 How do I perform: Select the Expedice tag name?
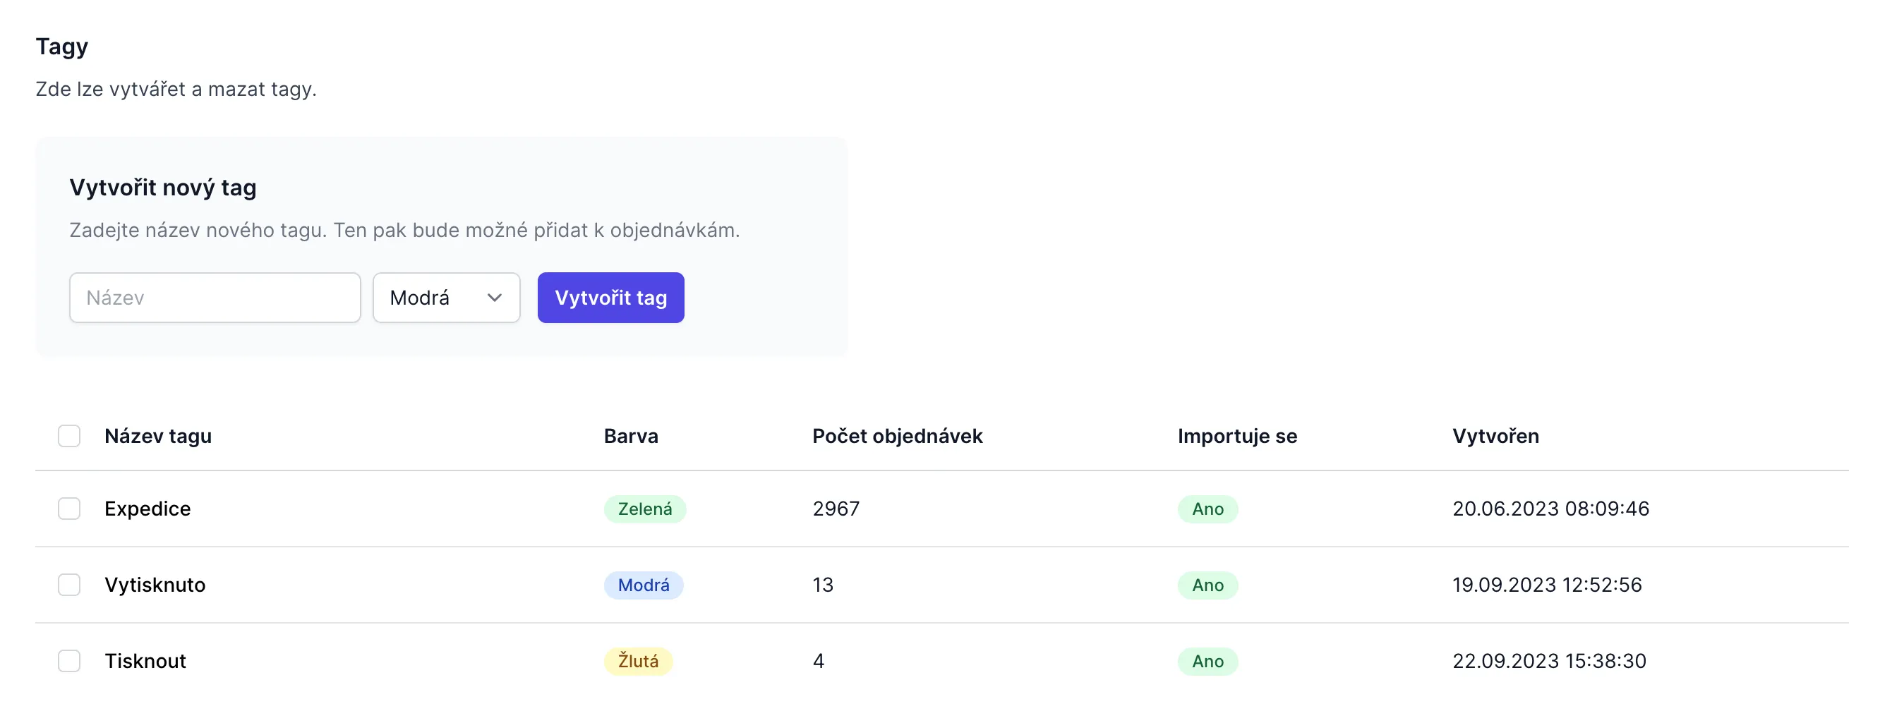pyautogui.click(x=147, y=509)
